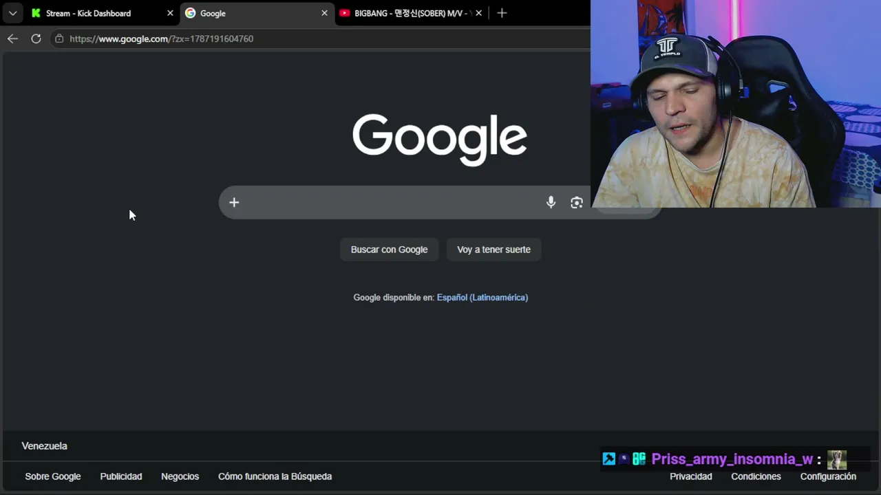This screenshot has height=495, width=881.
Task: Click the Buscar con Google button
Action: pos(389,250)
